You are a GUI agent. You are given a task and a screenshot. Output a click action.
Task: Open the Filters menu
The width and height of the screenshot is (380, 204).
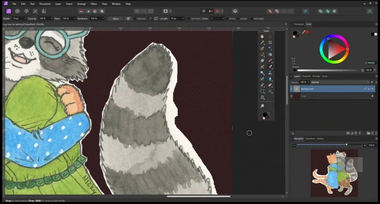(93, 4)
